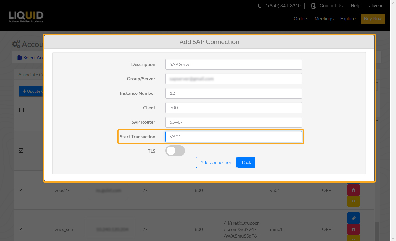Click the briefcase icon beside Select link
Screen dimensions: 396x241
(19, 58)
